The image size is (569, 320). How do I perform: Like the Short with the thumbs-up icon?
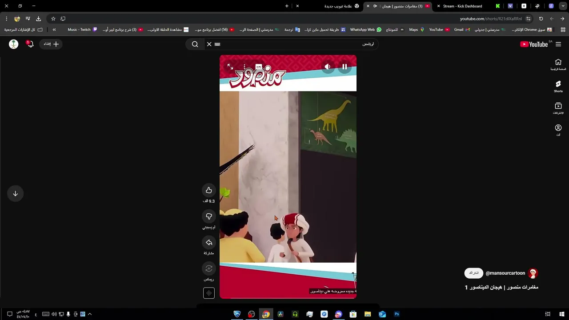tap(209, 190)
